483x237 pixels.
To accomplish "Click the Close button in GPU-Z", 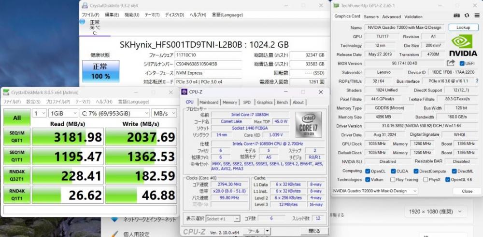I will click(467, 191).
